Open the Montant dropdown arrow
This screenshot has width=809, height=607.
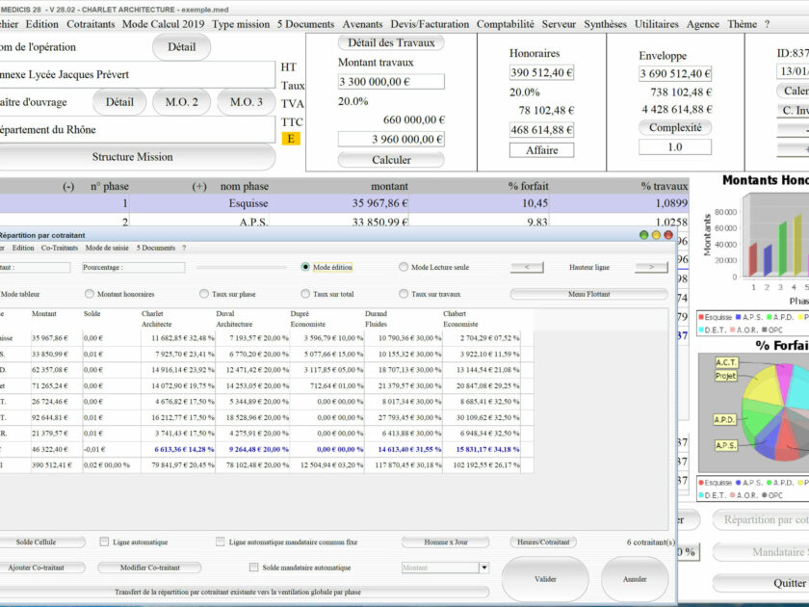click(483, 567)
